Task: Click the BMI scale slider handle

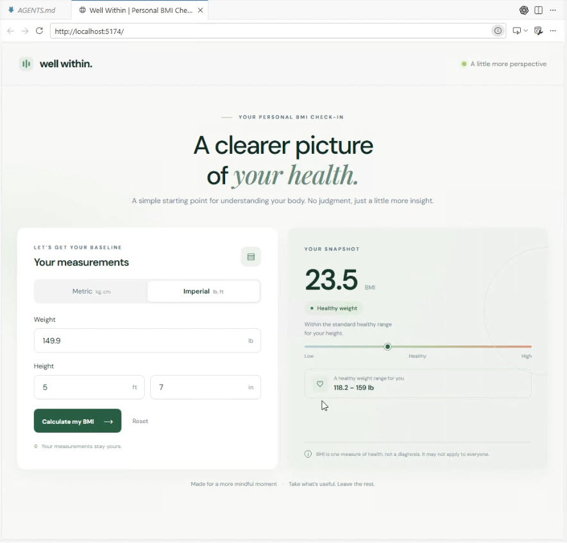Action: click(x=387, y=347)
